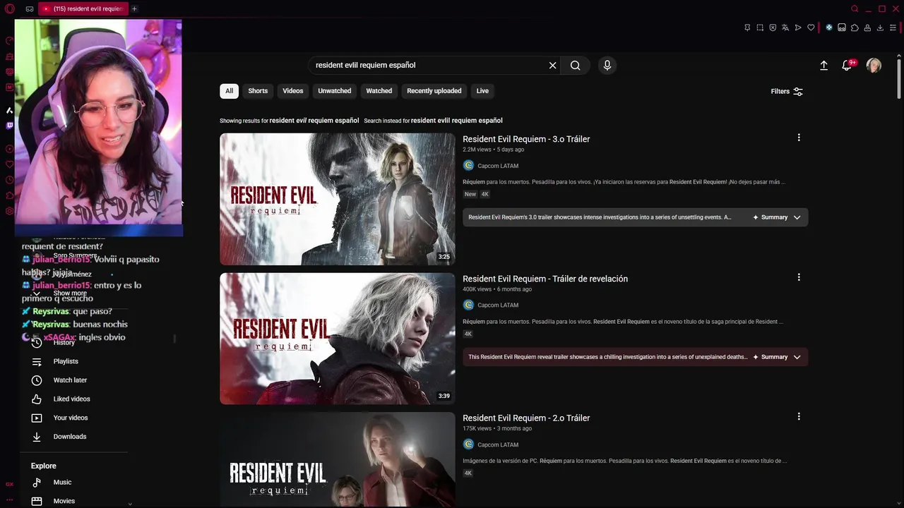Click the YouTube search magnifier button
Viewport: 904px width, 508px height.
coord(576,65)
